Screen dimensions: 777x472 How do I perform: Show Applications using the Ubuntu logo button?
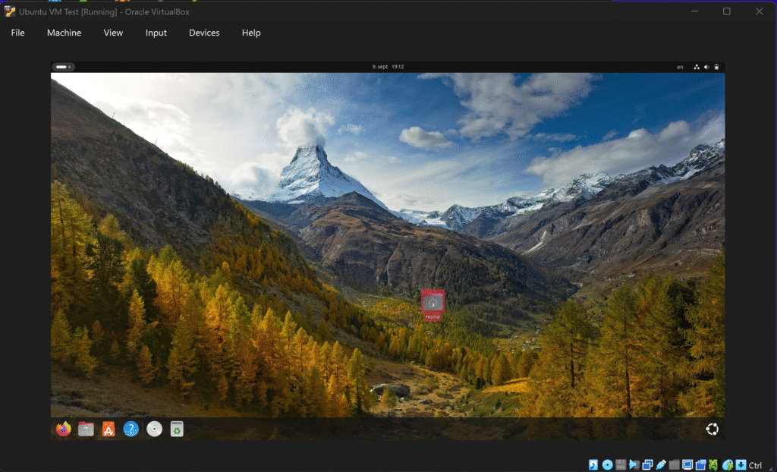[712, 430]
